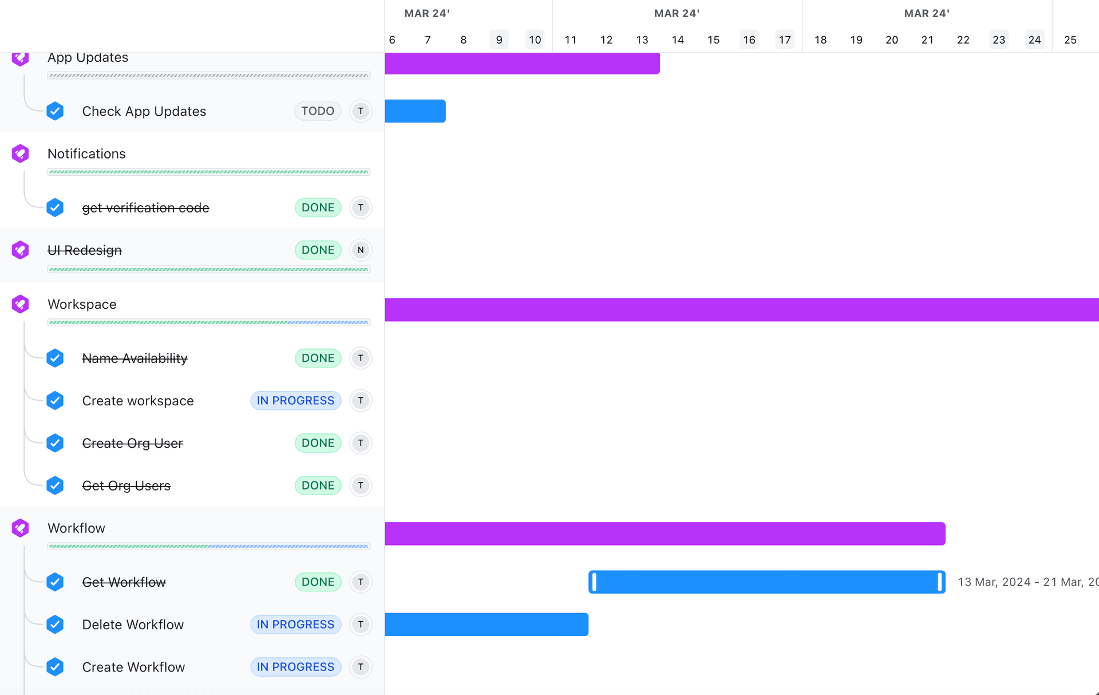The image size is (1099, 695).
Task: Open assignee T avatar on Delete Workflow
Action: click(x=361, y=624)
